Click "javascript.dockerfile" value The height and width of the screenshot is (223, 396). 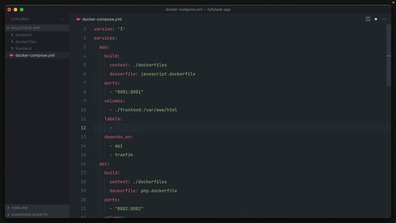point(168,74)
